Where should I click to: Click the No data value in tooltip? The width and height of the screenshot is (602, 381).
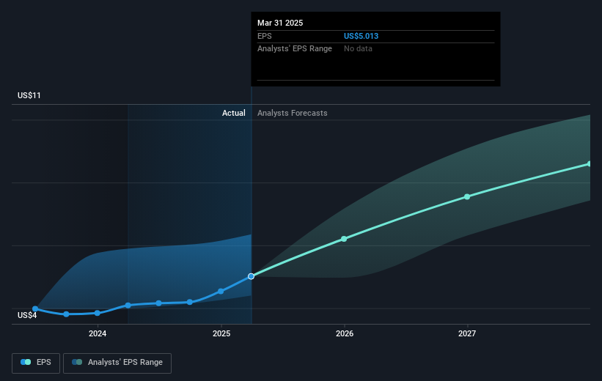point(358,49)
